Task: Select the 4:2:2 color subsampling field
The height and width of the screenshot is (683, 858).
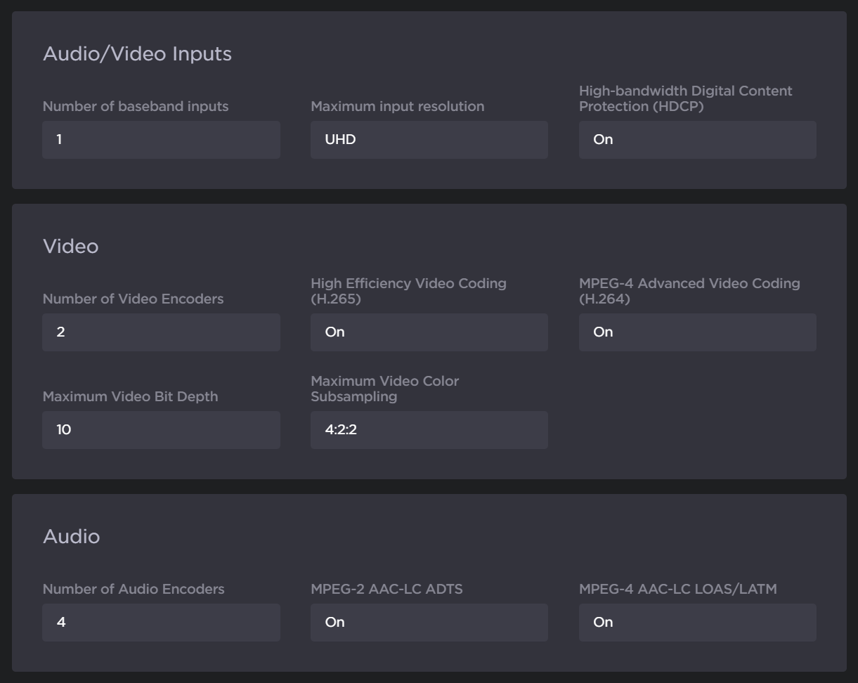Action: [x=429, y=430]
